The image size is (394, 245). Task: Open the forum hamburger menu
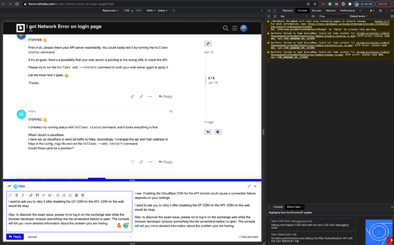tap(234, 28)
